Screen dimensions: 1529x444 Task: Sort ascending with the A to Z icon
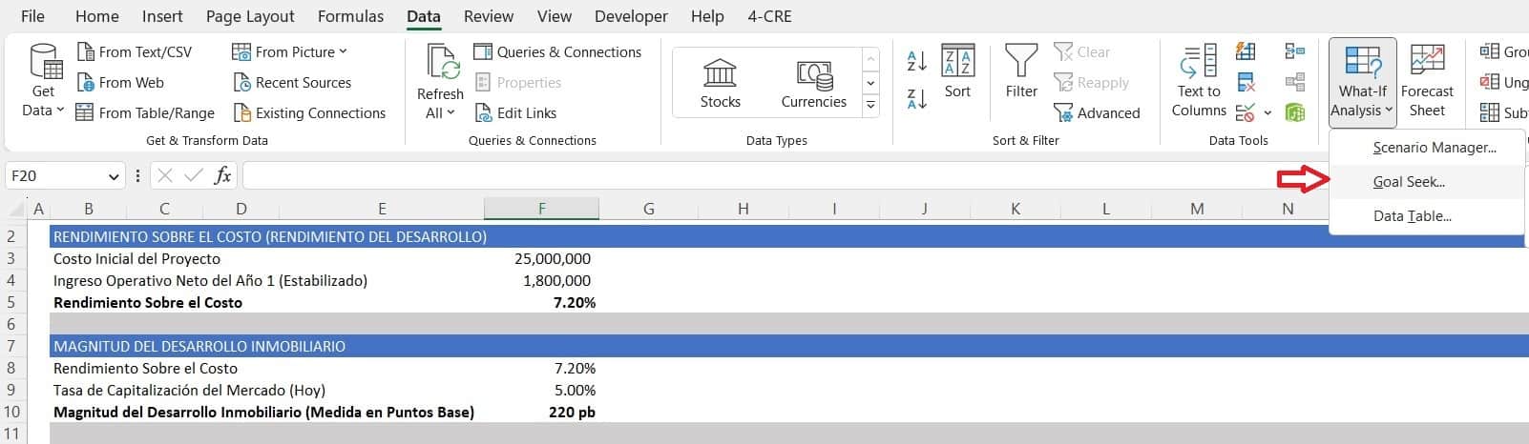916,61
